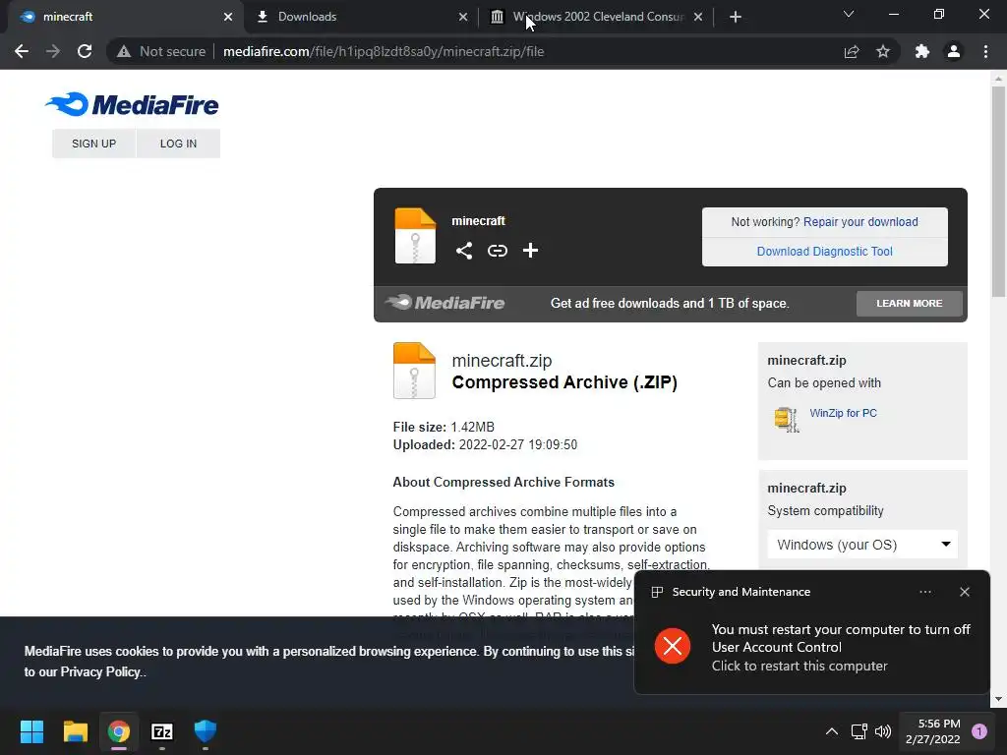Click the 'System compatibility' label
Screen dimensions: 1007x755
(x=825, y=510)
